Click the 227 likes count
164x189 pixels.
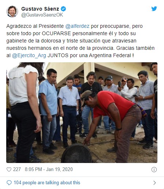(17, 170)
